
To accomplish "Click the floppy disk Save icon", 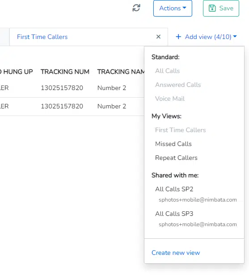I will [x=212, y=8].
